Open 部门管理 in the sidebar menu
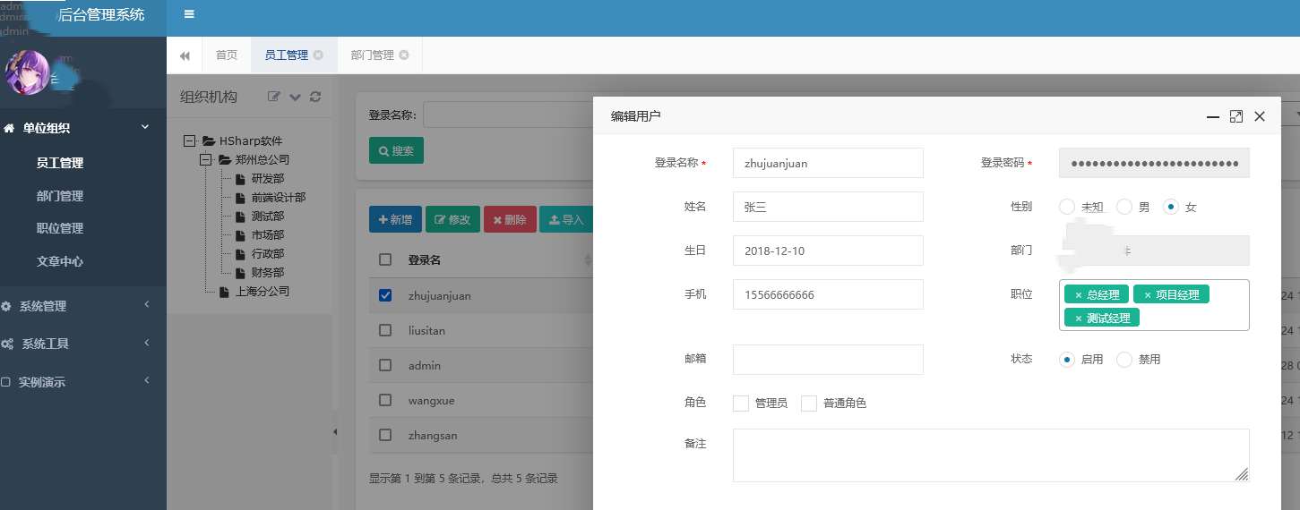1300x510 pixels. click(x=60, y=196)
